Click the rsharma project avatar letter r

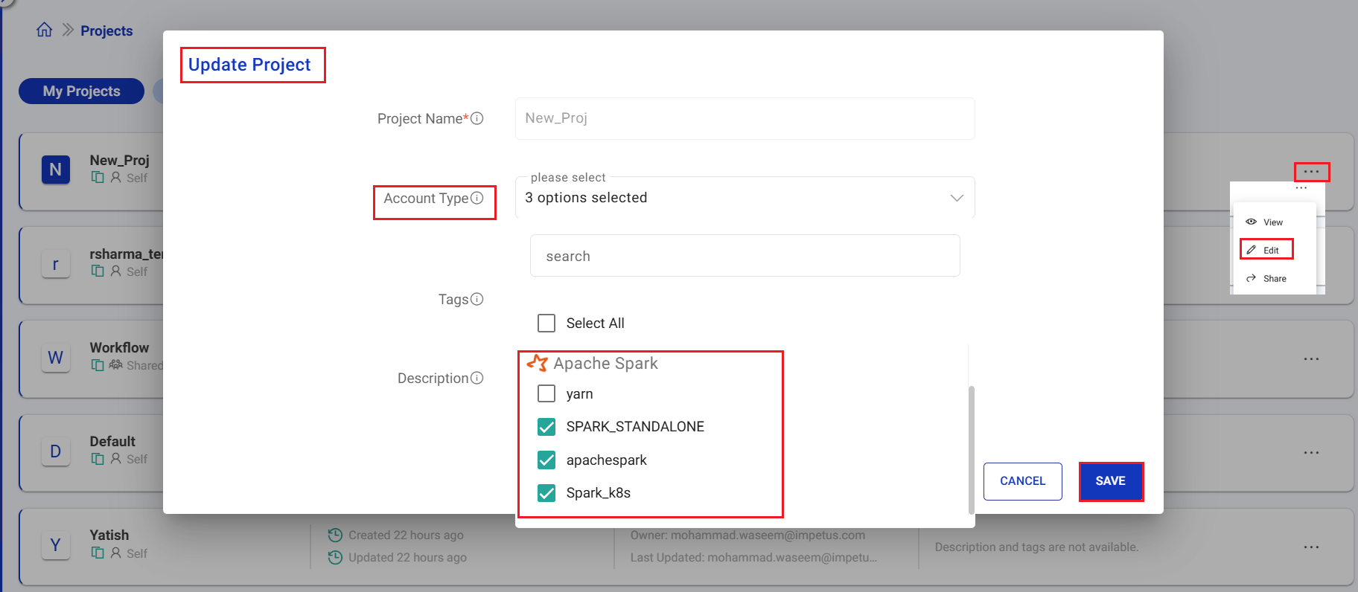(x=56, y=264)
